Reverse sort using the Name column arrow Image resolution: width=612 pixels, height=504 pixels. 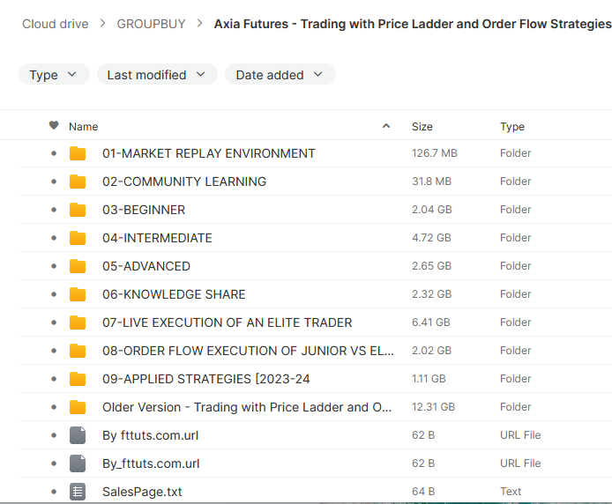pyautogui.click(x=386, y=126)
